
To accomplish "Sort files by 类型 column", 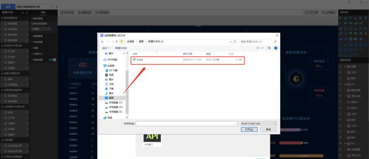I will point(208,54).
